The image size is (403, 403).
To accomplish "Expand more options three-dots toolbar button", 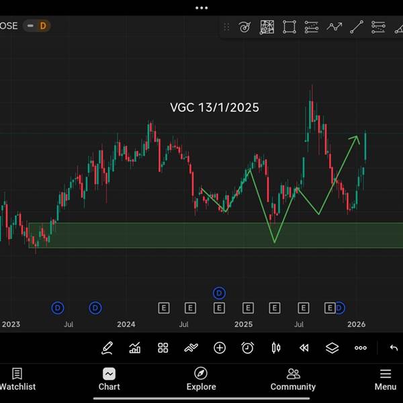I will coord(361,348).
